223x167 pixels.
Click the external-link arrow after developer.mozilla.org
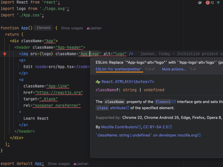(x=199, y=135)
